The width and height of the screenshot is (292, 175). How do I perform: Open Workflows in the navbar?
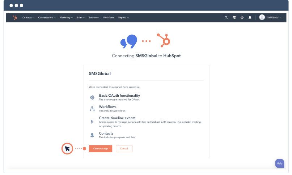(x=109, y=18)
